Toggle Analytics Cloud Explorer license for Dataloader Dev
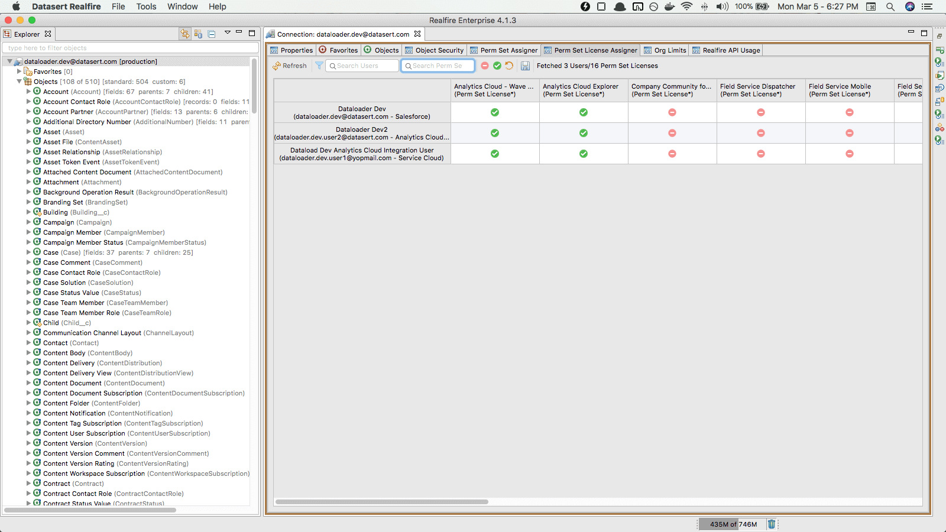The width and height of the screenshot is (946, 532). tap(584, 112)
